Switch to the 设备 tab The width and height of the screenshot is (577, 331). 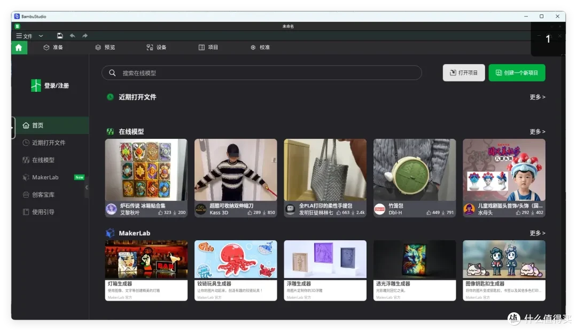pos(157,48)
